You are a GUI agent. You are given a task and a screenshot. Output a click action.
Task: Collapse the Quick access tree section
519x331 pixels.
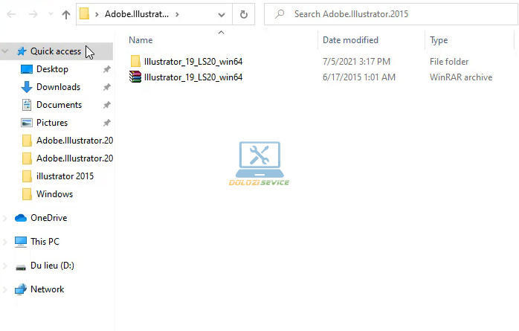coord(7,51)
